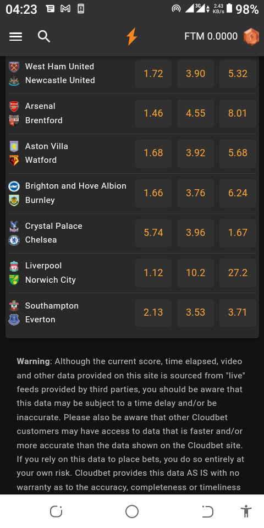
Task: Tap the Chelsea club crest
Action: tap(14, 240)
